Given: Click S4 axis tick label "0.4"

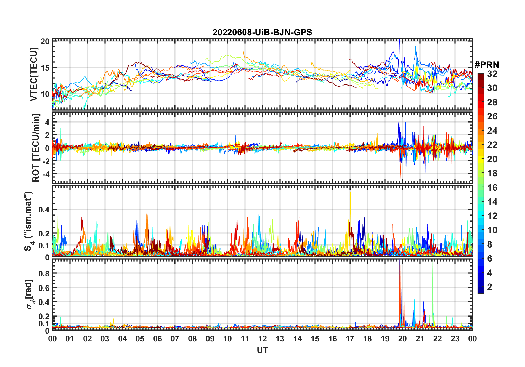Looking at the screenshot, I should (x=44, y=210).
